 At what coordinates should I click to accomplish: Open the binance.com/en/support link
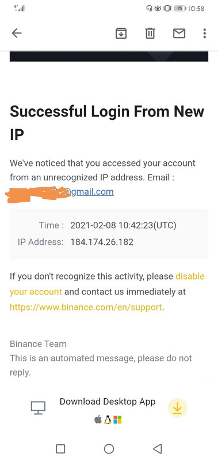coord(86,307)
